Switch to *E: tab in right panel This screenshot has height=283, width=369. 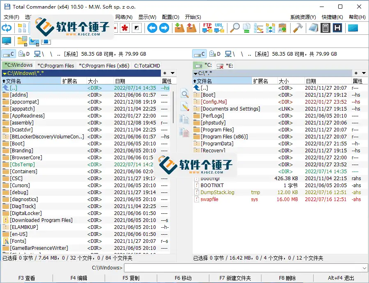coord(225,66)
